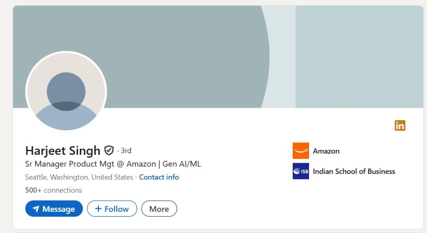The width and height of the screenshot is (427, 233).
Task: Click the Harjeet Singh profile name
Action: coord(63,150)
